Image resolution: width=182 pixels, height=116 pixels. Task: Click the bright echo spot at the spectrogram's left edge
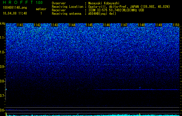[6, 89]
